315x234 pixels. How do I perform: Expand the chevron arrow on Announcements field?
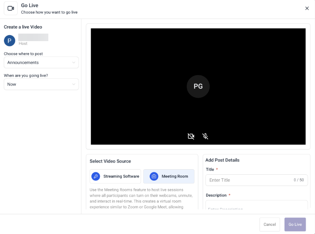click(x=74, y=62)
